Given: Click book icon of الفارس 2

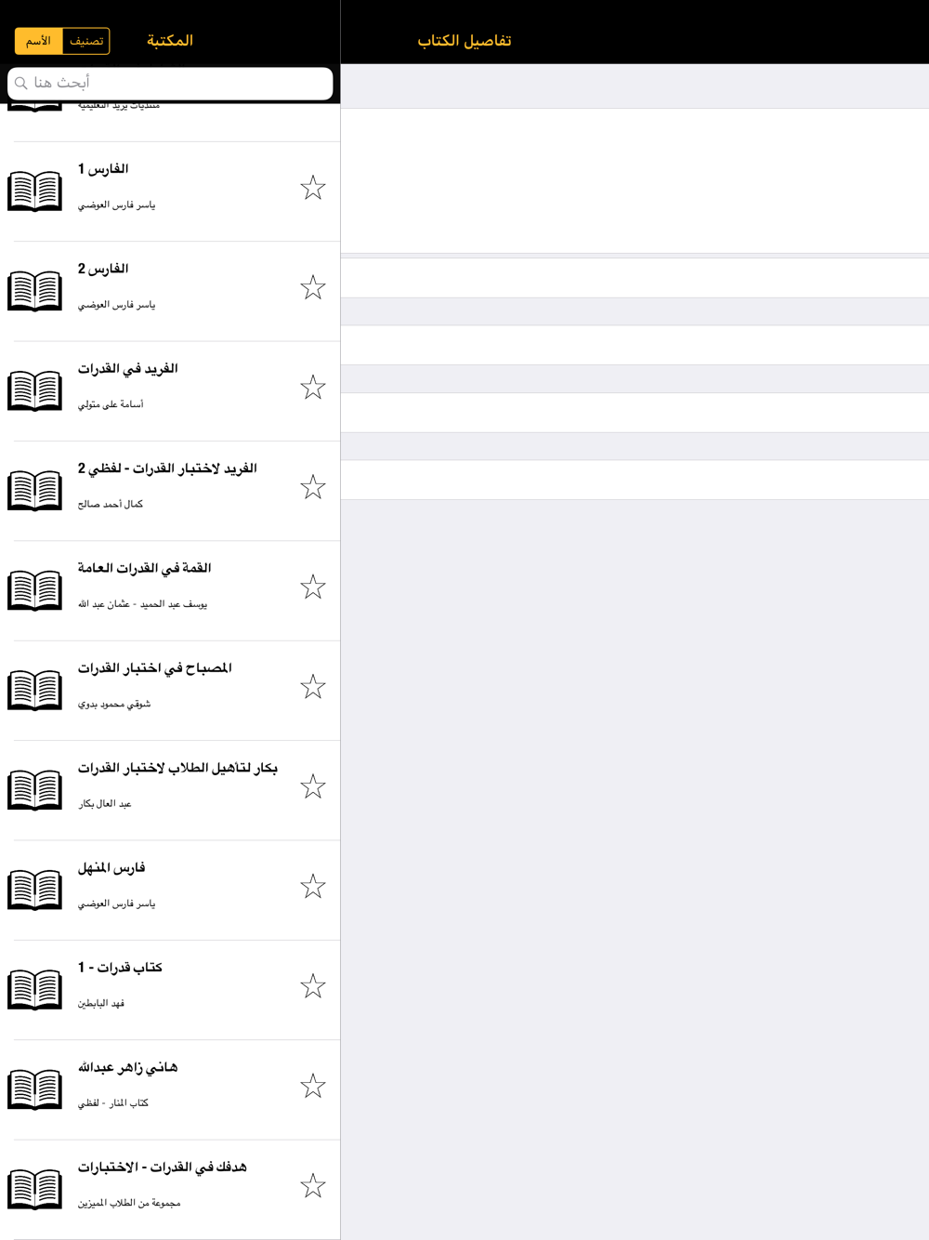Looking at the screenshot, I should (35, 291).
